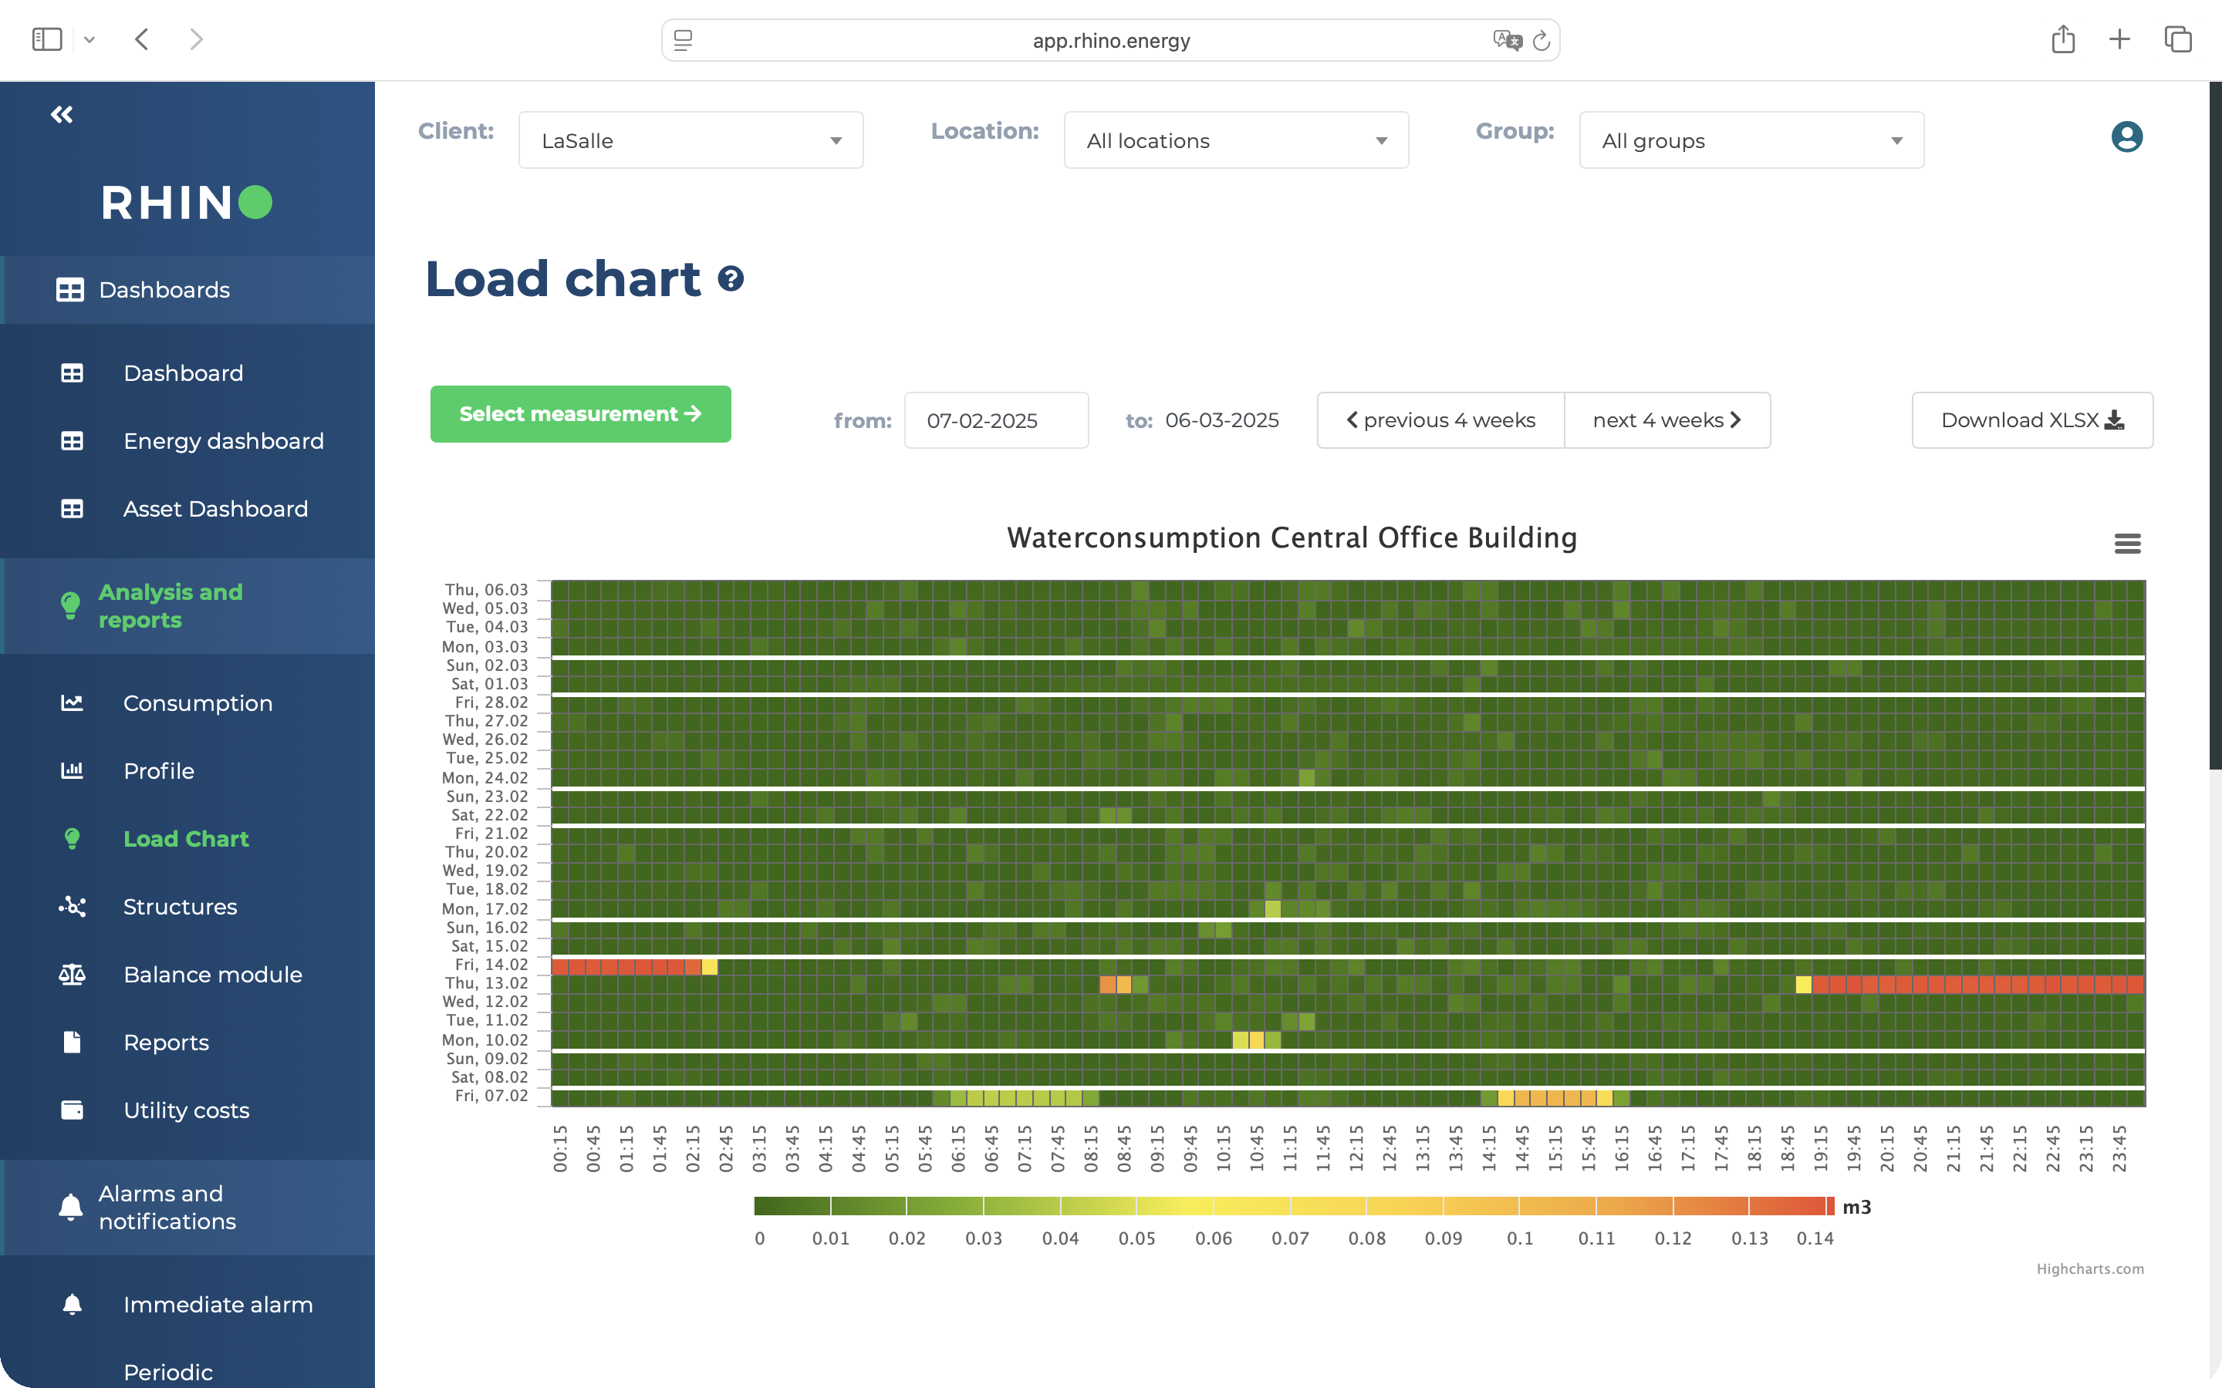The width and height of the screenshot is (2222, 1388).
Task: Open user account profile icon
Action: coord(2126,136)
